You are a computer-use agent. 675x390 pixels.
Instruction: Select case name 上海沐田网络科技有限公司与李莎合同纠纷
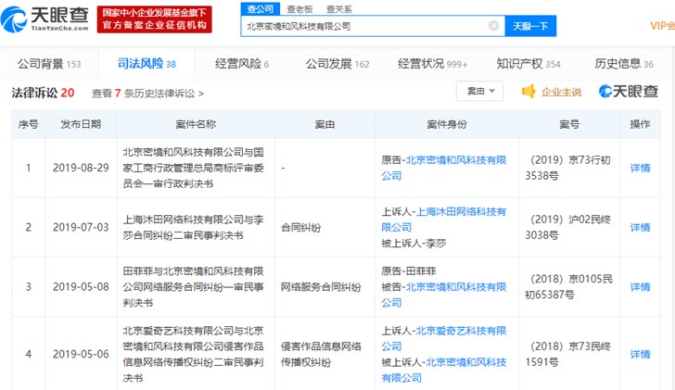193,228
